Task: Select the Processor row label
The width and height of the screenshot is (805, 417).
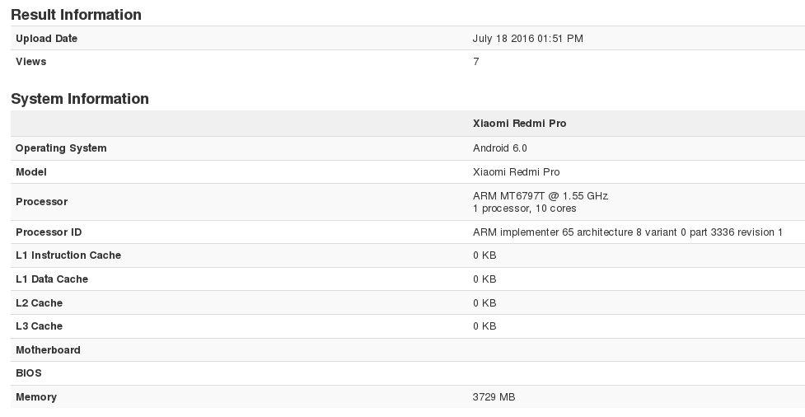Action: [x=41, y=202]
